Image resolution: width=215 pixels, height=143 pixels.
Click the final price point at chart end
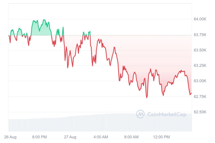tap(191, 93)
